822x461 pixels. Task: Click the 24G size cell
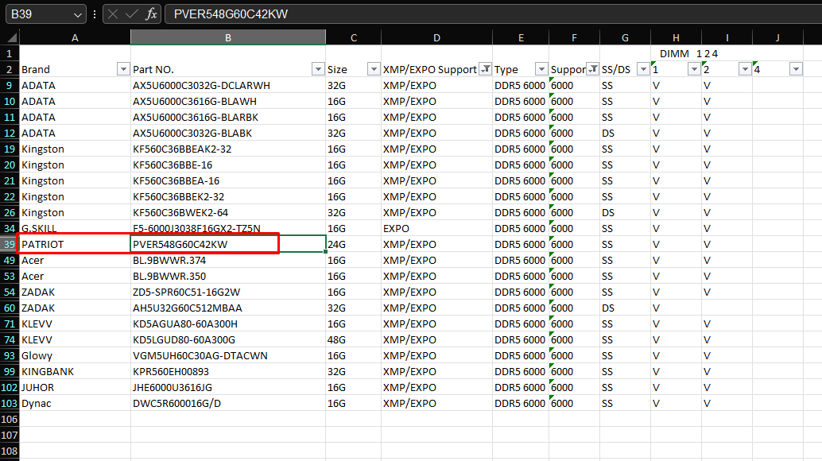pos(353,244)
